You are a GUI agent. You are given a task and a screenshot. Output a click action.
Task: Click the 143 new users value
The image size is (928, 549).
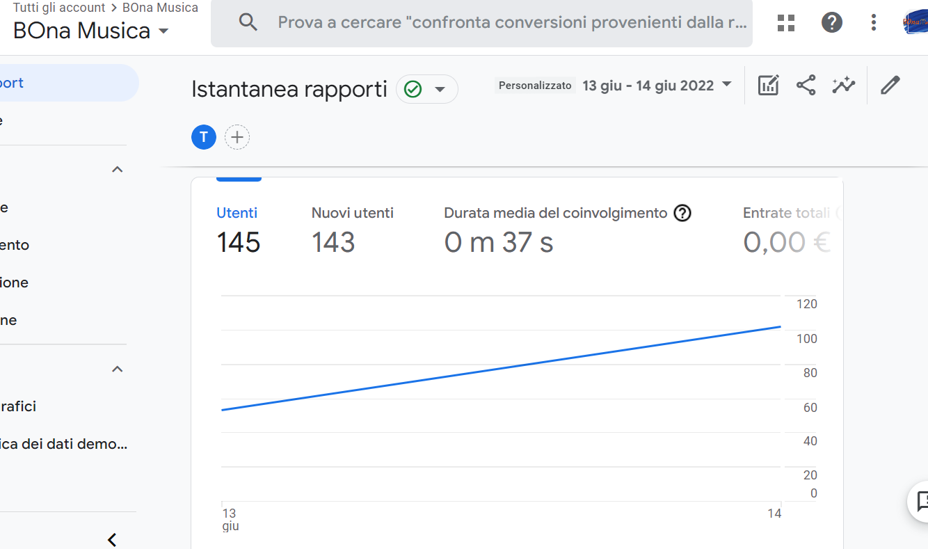333,243
